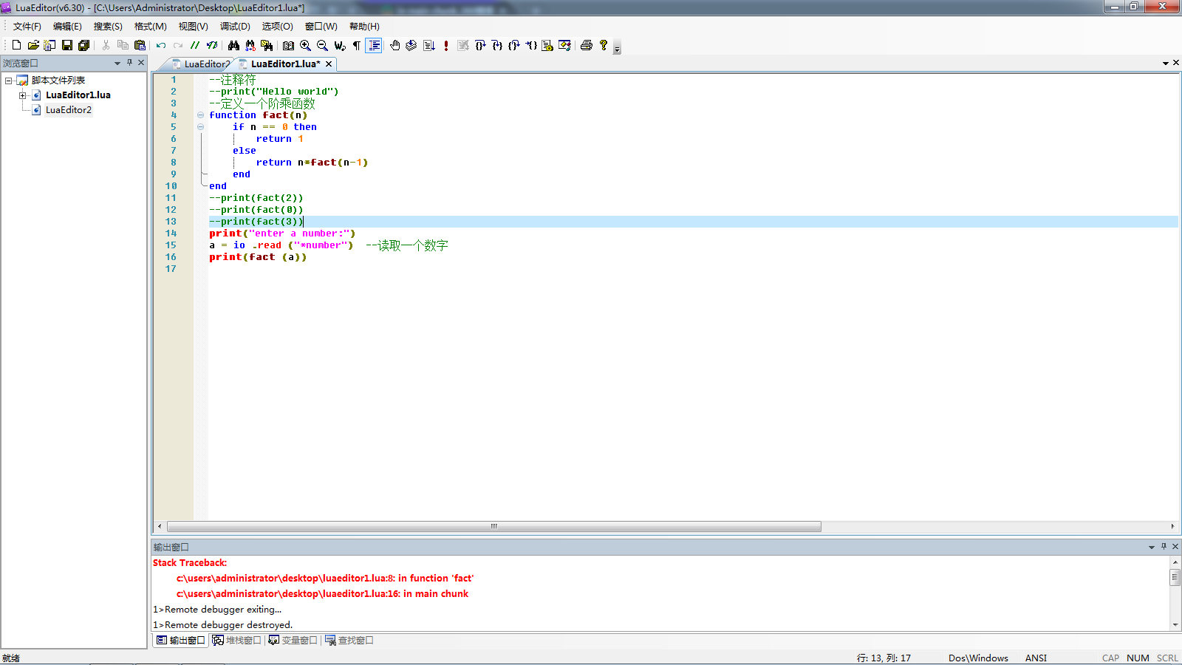The height and width of the screenshot is (665, 1182).
Task: Click the Find binoculars icon
Action: (233, 46)
